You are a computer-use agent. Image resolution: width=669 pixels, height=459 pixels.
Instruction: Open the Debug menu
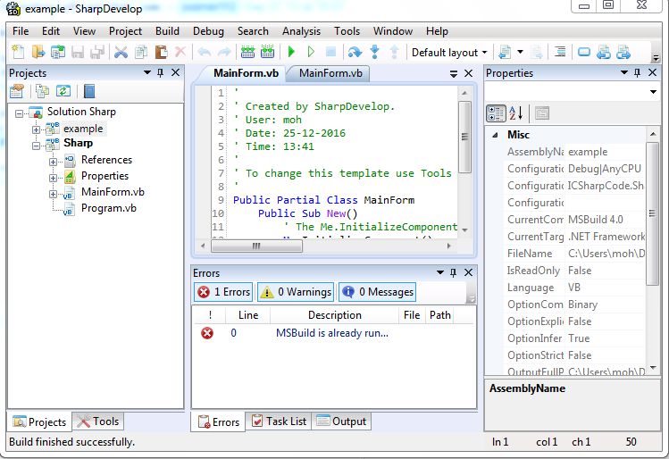(208, 31)
